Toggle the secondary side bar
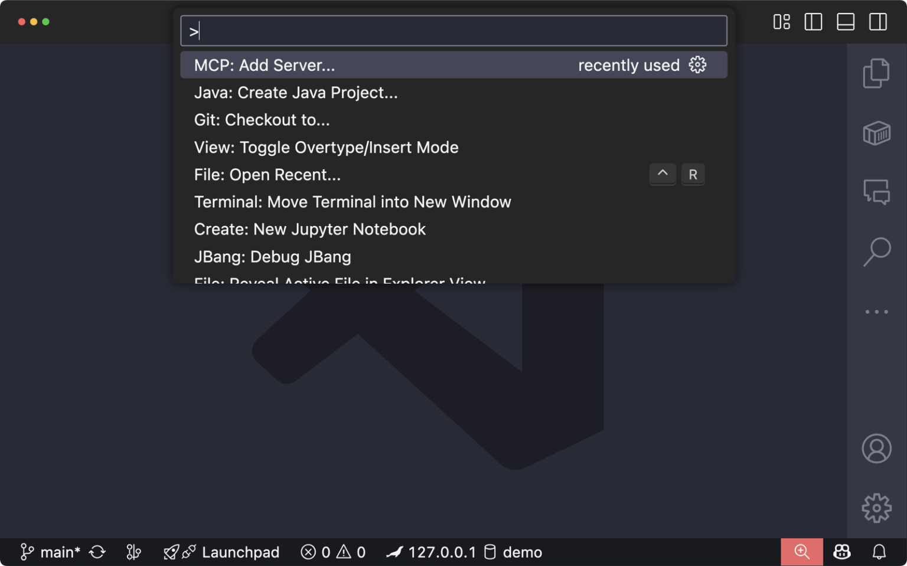This screenshot has width=907, height=566. pos(877,22)
